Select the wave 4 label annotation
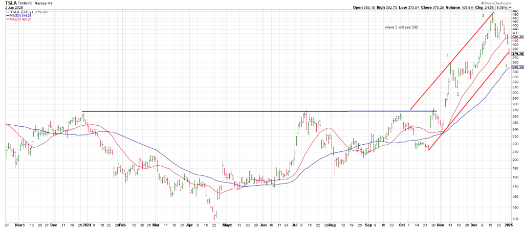 pos(506,66)
